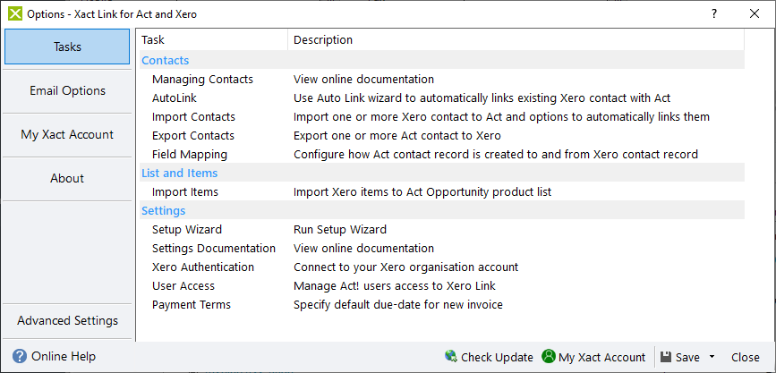Click the Xact Link app icon in title bar
Viewport: 776px width, 373px height.
pyautogui.click(x=16, y=13)
